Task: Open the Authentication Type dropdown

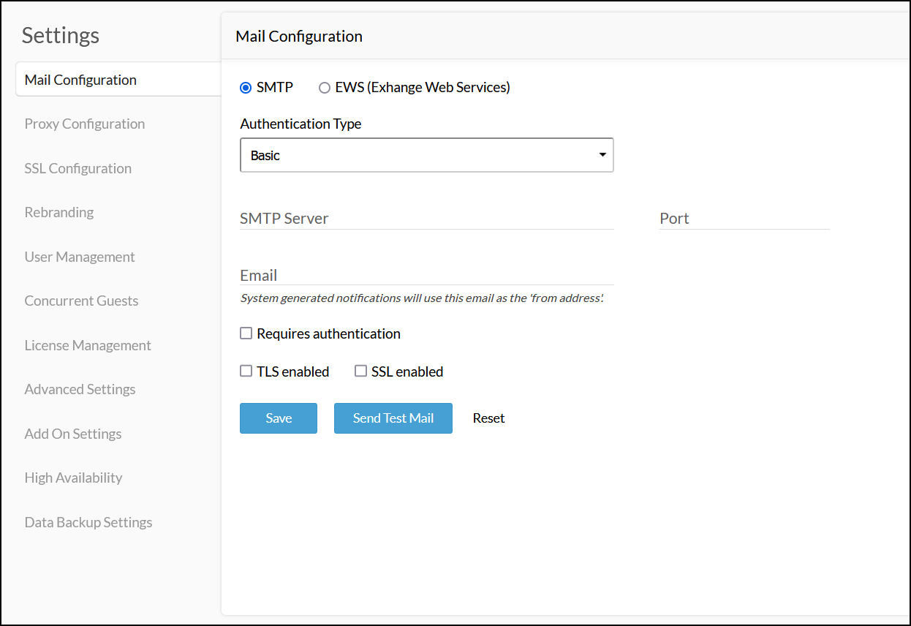Action: (426, 155)
